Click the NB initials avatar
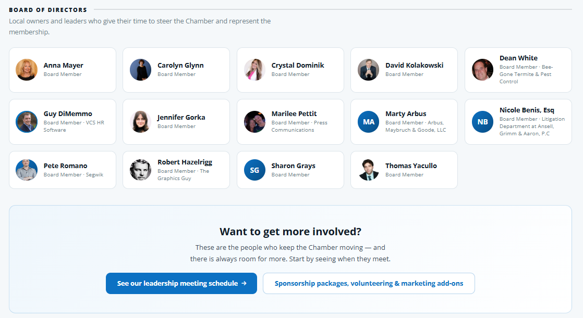Viewport: 583px width, 318px height. pyautogui.click(x=482, y=122)
